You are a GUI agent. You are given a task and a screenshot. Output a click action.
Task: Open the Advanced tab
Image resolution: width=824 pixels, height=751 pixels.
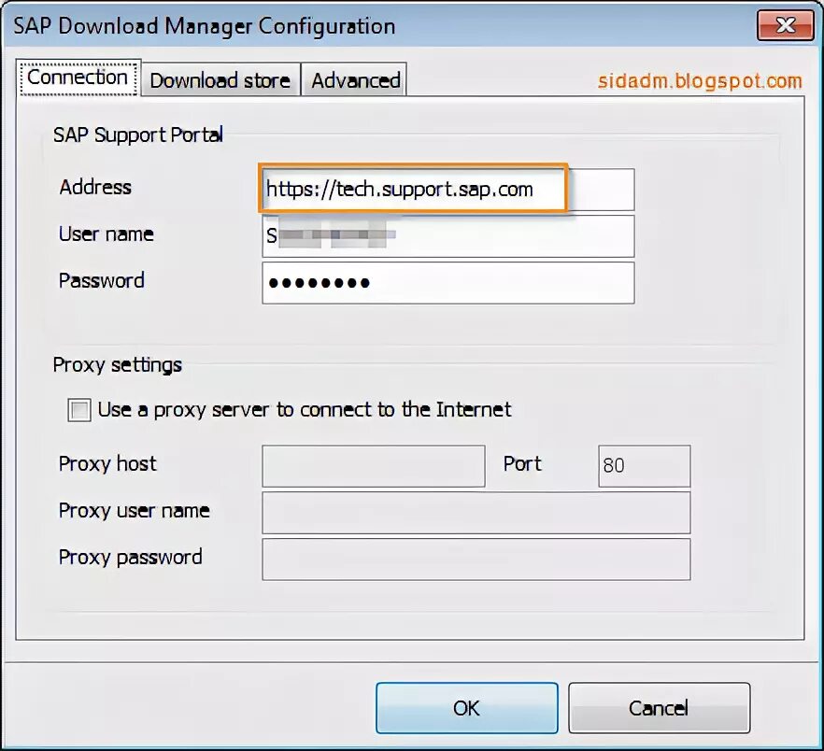(x=355, y=80)
